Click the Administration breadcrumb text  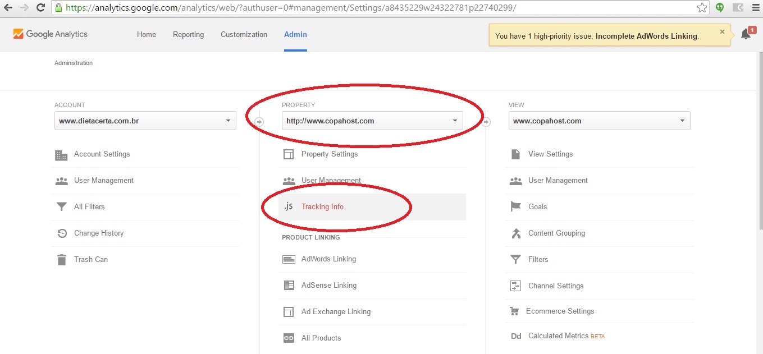pos(74,63)
